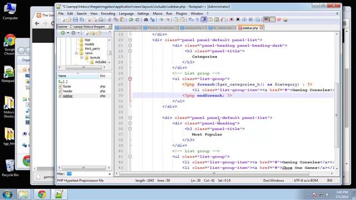
Task: Click the Open file toolbar icon
Action: click(68, 20)
